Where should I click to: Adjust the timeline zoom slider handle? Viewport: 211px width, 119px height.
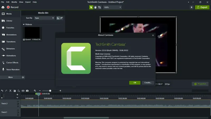coord(50,91)
